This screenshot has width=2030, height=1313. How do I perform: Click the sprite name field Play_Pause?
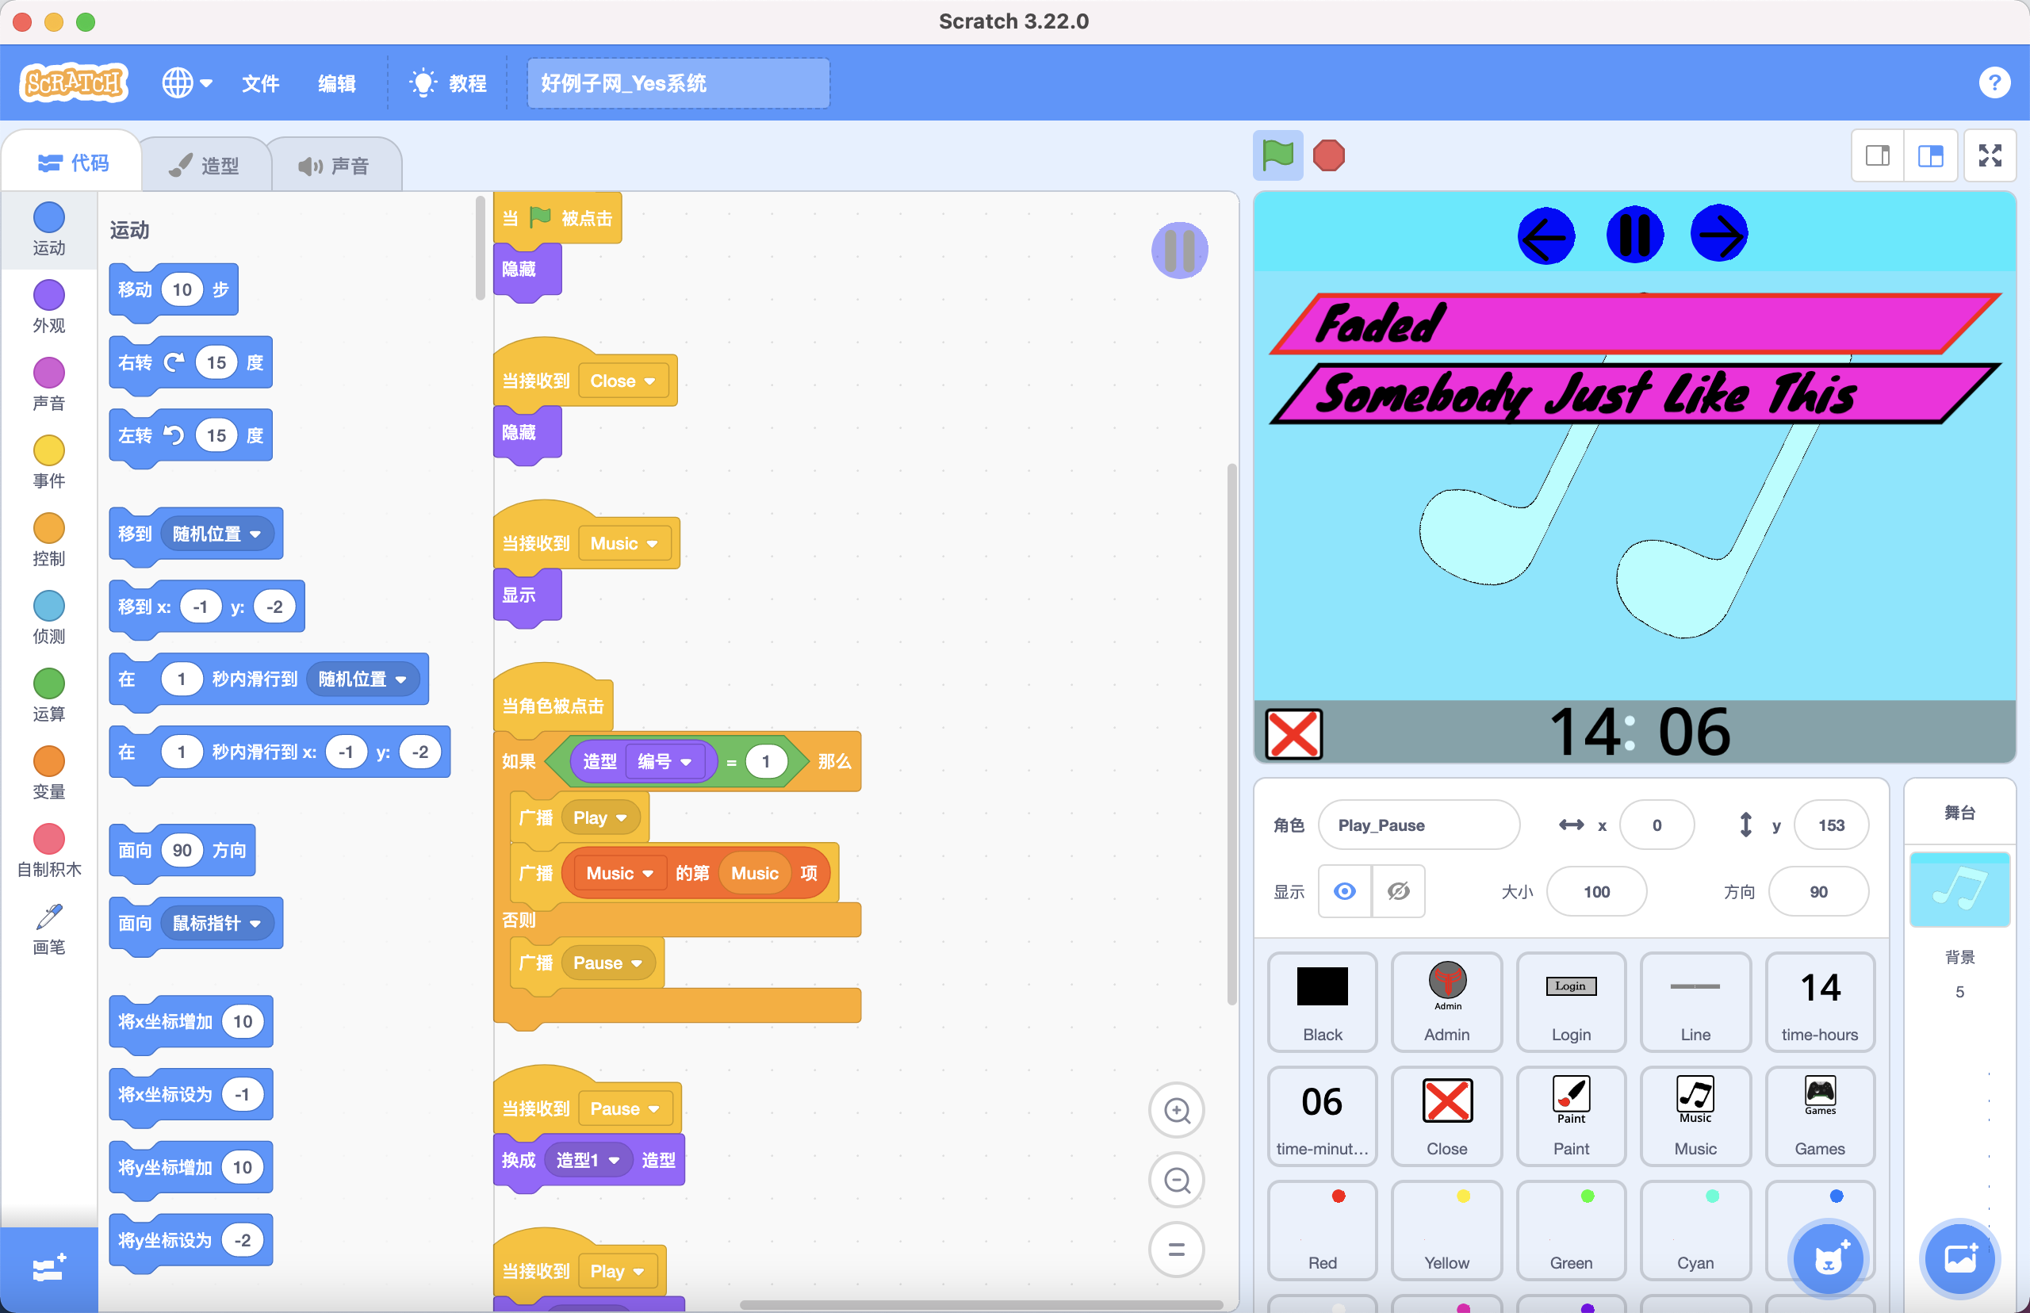click(1419, 825)
